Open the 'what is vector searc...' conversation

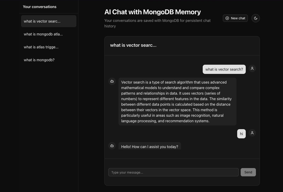click(49, 21)
